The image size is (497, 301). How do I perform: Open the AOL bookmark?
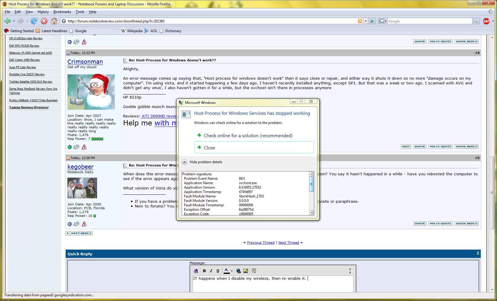point(151,31)
